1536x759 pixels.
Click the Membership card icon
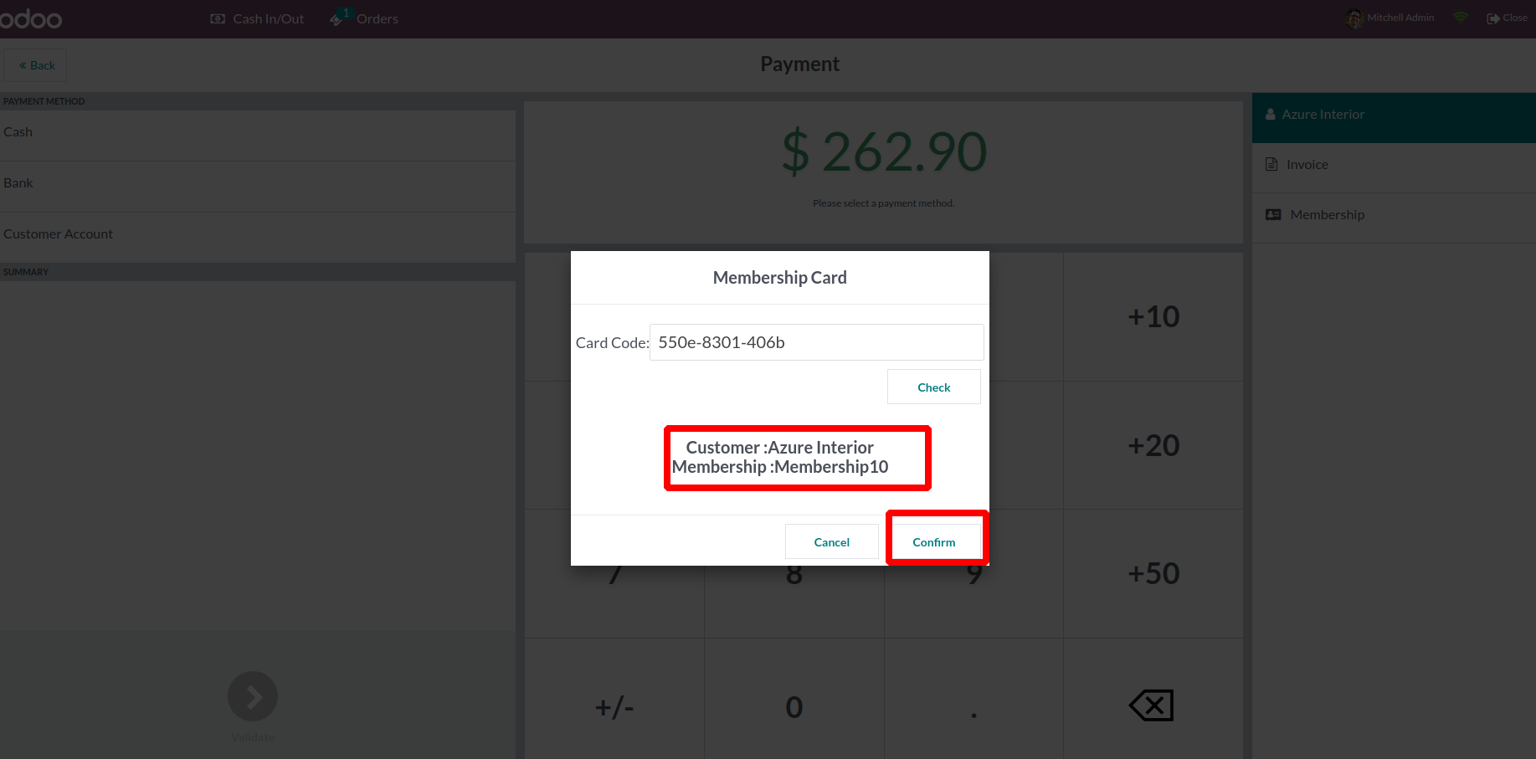[1273, 215]
